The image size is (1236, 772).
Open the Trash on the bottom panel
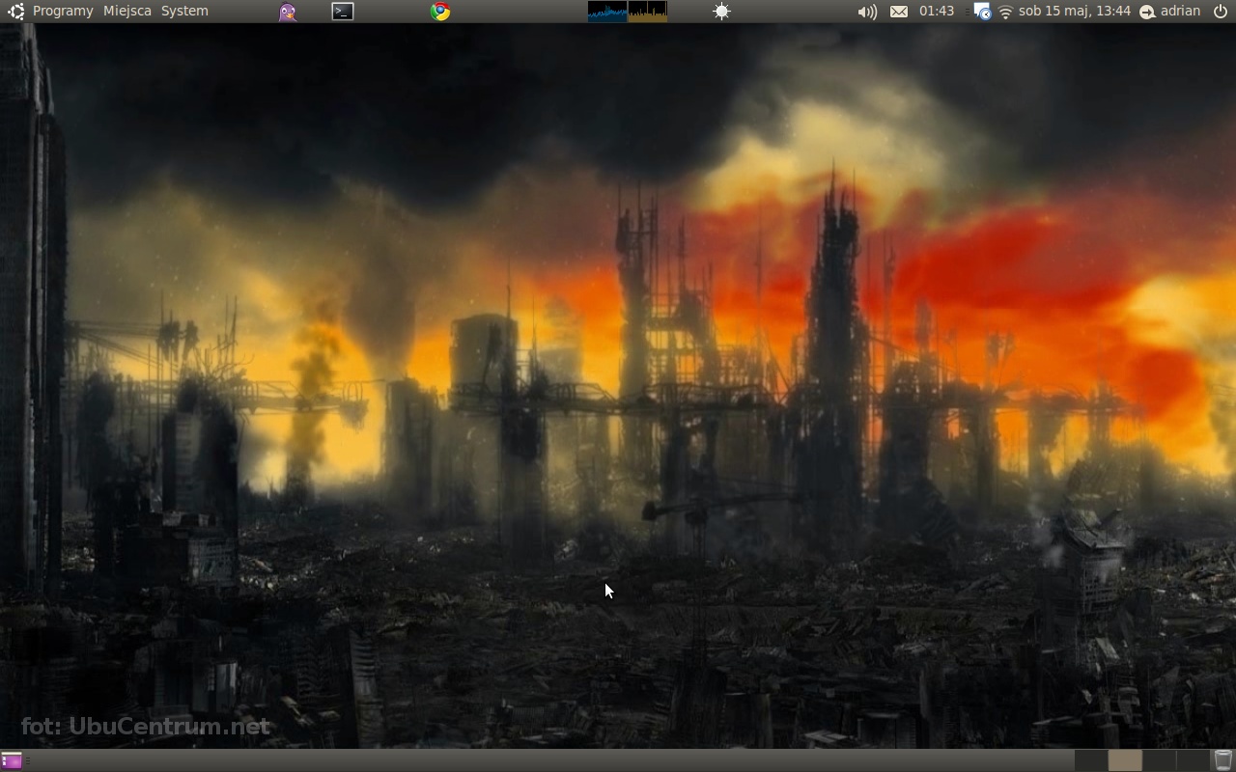(1223, 760)
